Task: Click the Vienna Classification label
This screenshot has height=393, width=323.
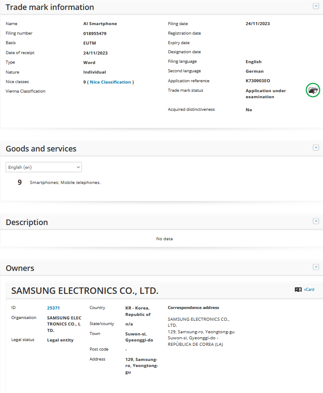Action: tap(26, 91)
